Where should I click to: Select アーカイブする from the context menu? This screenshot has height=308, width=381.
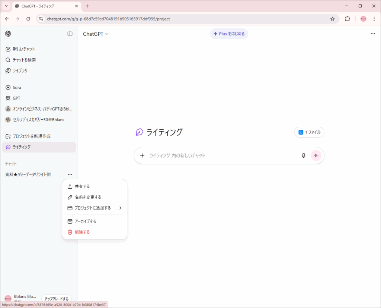[x=86, y=221]
